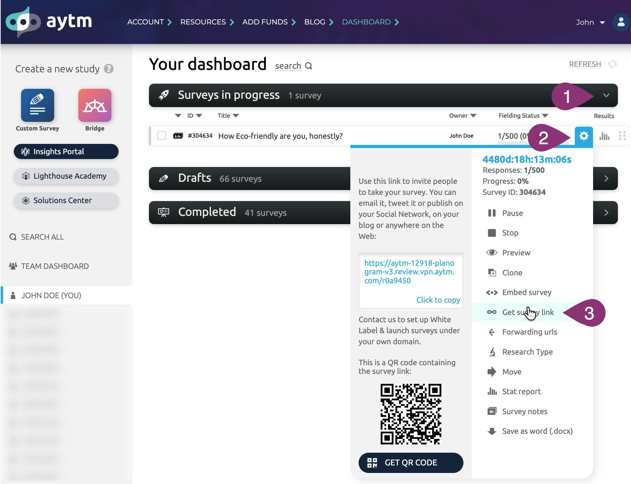Click the drag handle dots on survey row
This screenshot has height=484, width=631.
point(622,136)
